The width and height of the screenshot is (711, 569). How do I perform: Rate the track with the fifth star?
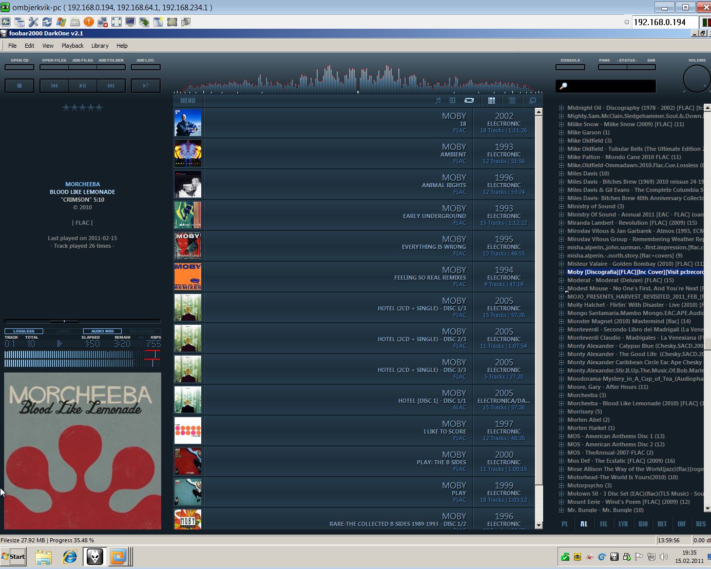pos(99,108)
